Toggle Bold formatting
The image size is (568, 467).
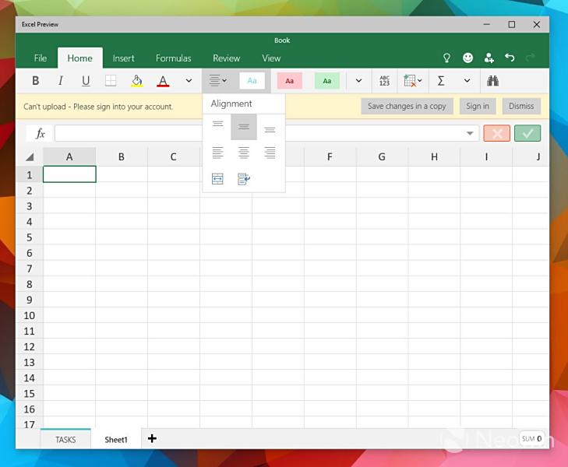pos(36,80)
